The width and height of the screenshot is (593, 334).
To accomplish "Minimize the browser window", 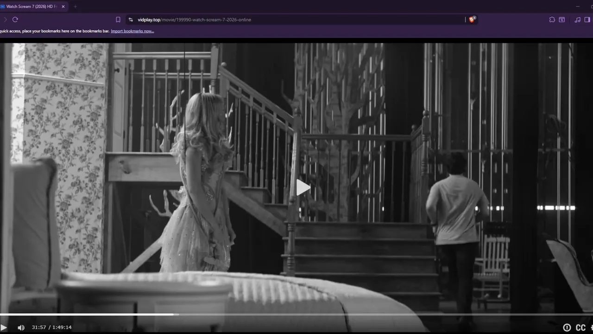I will pyautogui.click(x=578, y=6).
